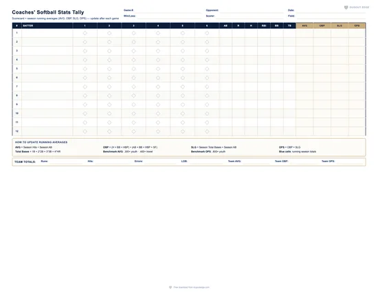The width and height of the screenshot is (378, 292).
Task: Click the Opponent entry line
Action: click(x=252, y=11)
